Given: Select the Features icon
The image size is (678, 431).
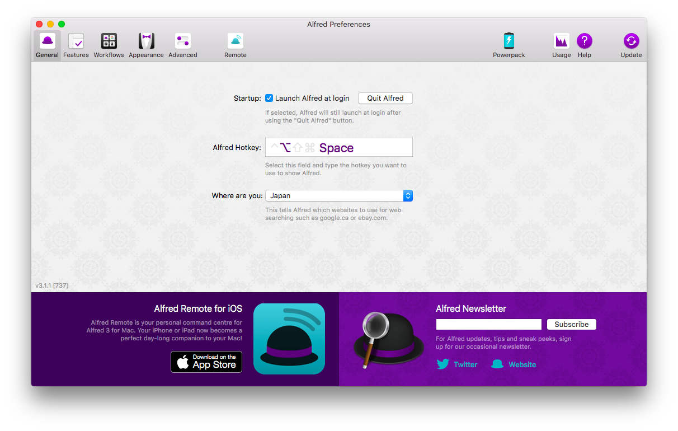Looking at the screenshot, I should coord(76,45).
